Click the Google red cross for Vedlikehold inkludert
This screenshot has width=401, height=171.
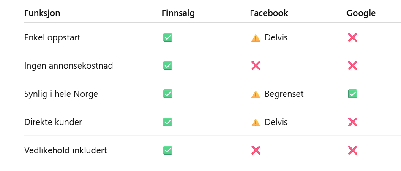click(x=352, y=150)
